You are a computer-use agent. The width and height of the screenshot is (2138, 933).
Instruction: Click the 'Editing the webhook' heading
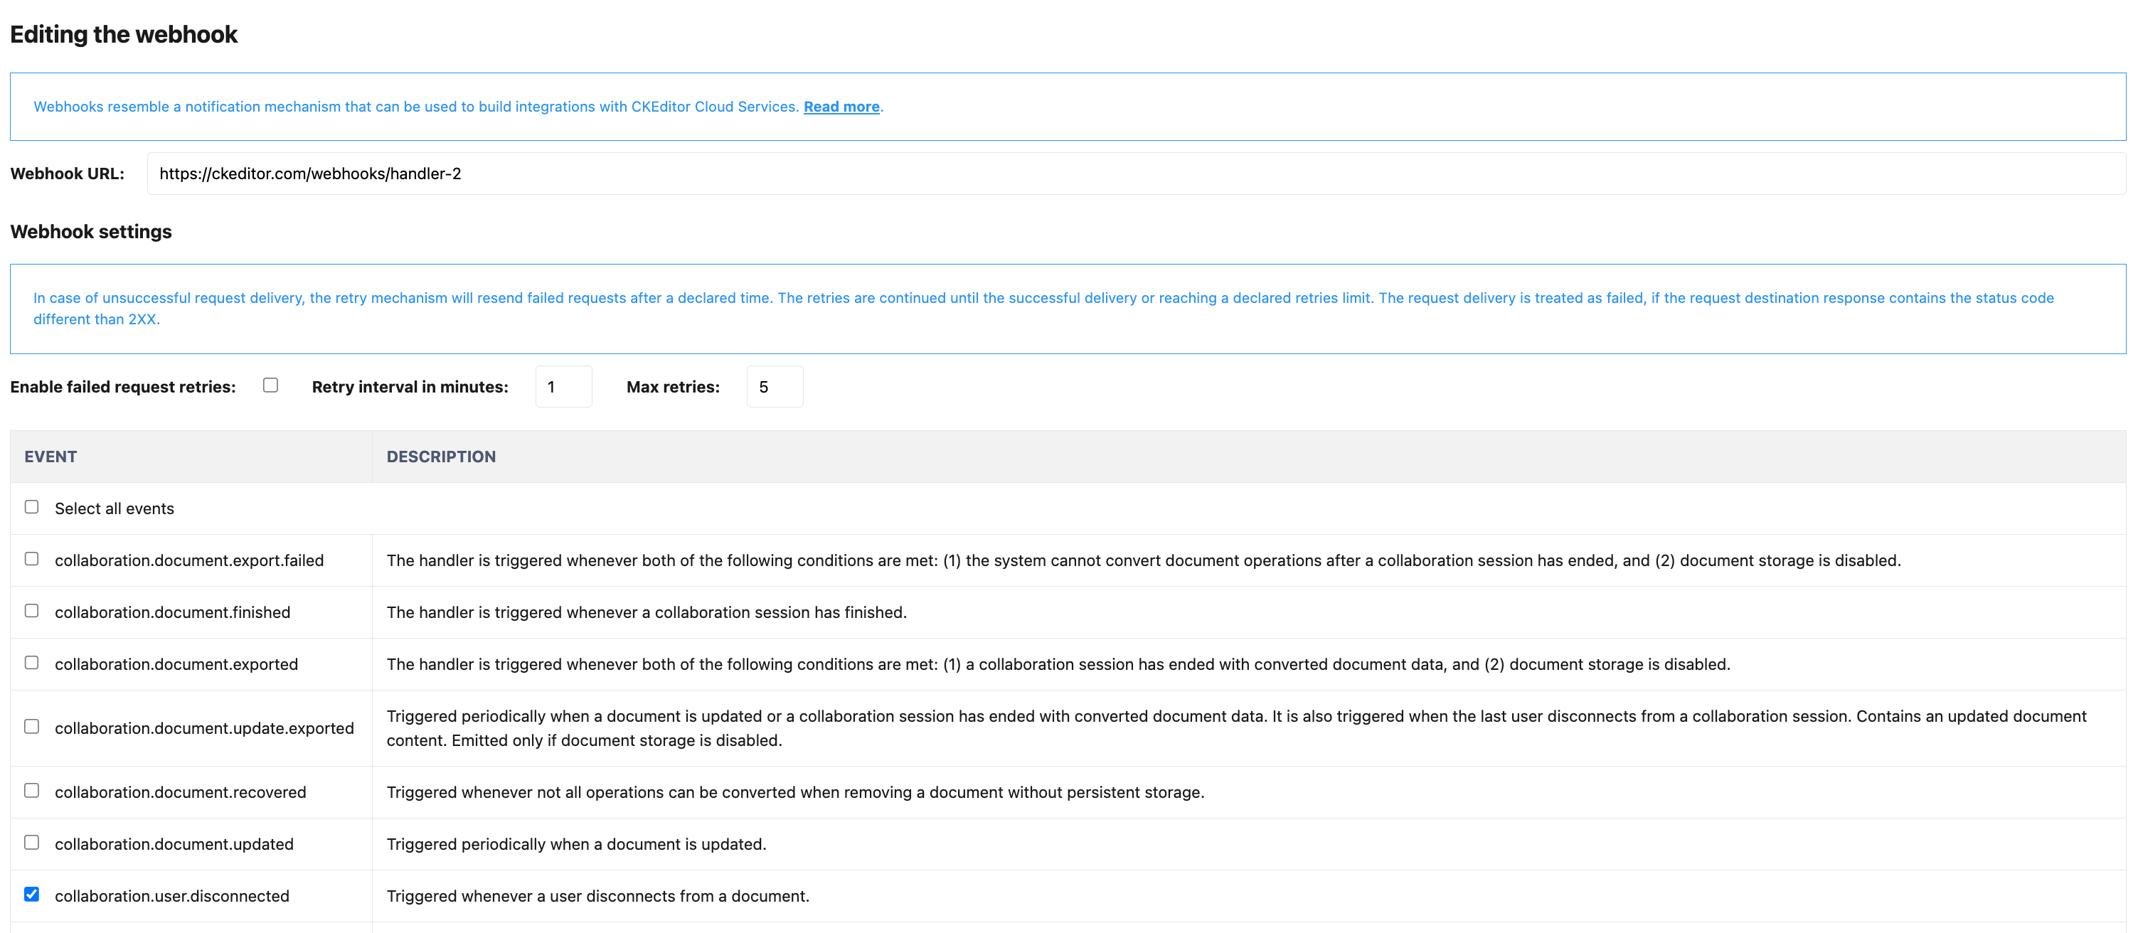tap(124, 34)
